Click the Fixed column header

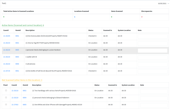tap(5, 85)
